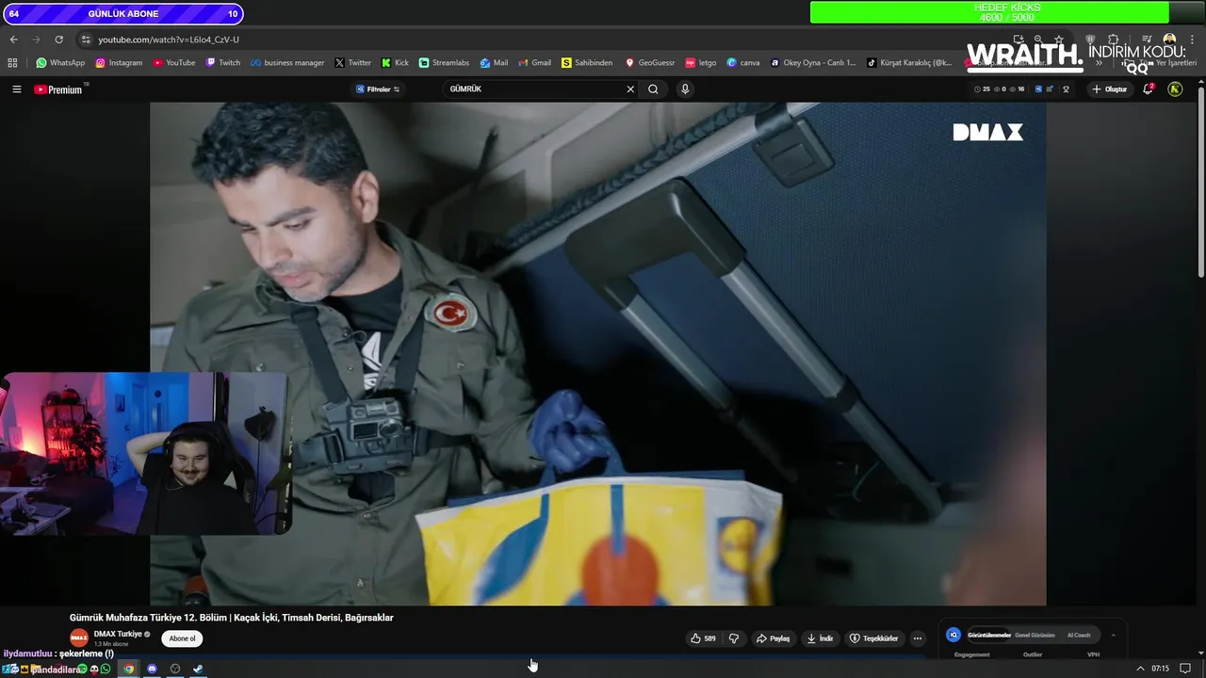Open the Twitch bookmark
The height and width of the screenshot is (678, 1206).
(223, 63)
